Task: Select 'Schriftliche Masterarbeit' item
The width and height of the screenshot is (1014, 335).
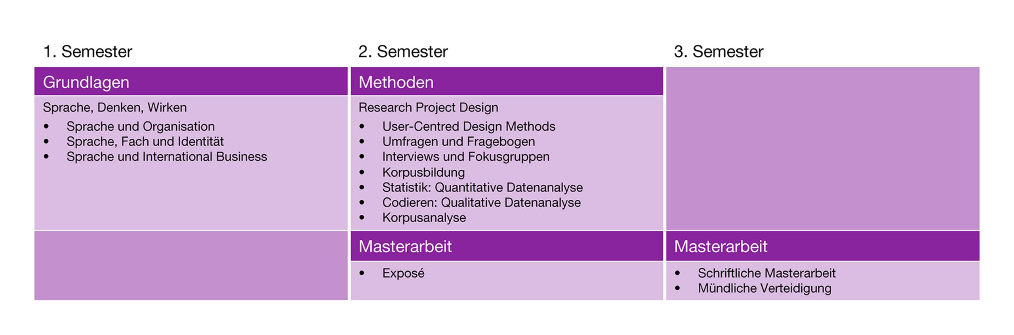Action: tap(766, 273)
